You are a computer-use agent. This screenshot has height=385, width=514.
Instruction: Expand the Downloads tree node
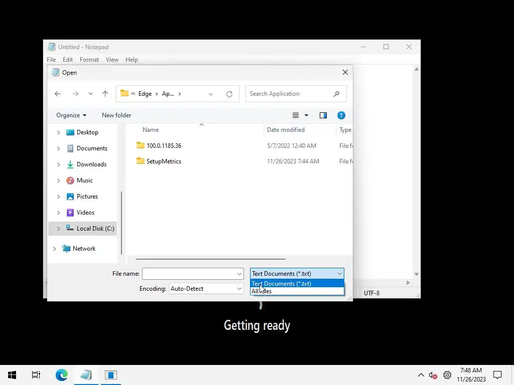pos(58,164)
